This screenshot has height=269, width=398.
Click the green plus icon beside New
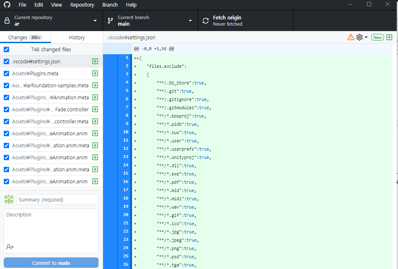point(389,37)
